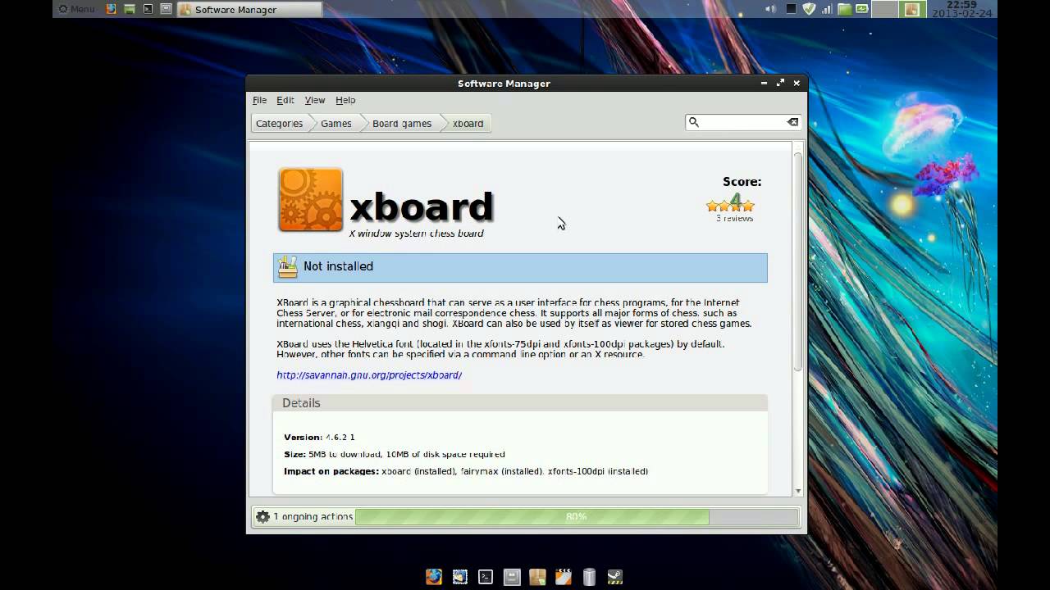Click the star rating under Score
The width and height of the screenshot is (1050, 590).
[730, 205]
